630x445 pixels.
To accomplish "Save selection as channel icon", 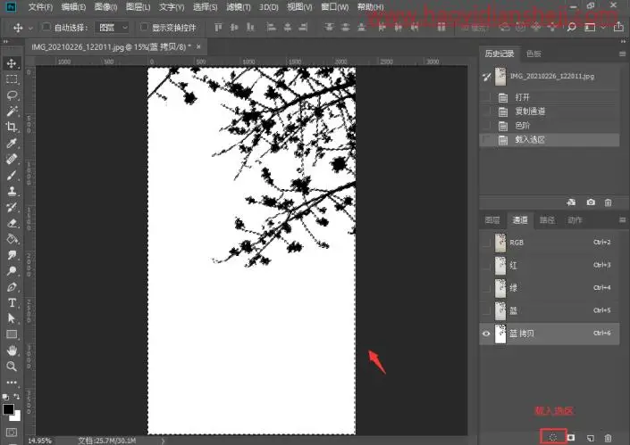I will tap(571, 437).
